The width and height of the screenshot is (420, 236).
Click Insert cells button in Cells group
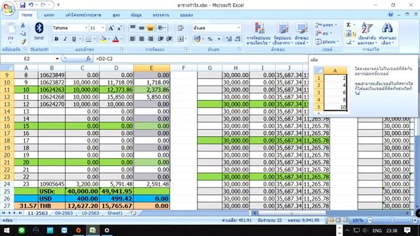click(326, 25)
